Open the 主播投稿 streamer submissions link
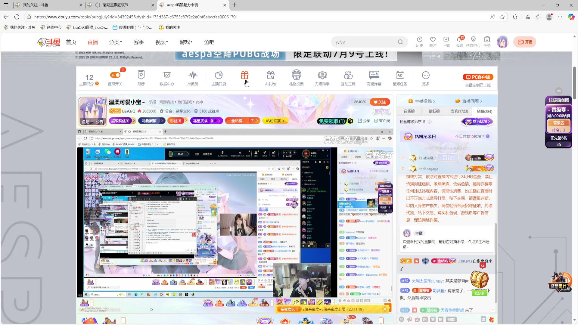 tap(421, 101)
